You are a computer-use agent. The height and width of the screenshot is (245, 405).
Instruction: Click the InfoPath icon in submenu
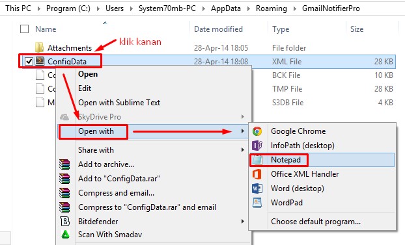(257, 146)
